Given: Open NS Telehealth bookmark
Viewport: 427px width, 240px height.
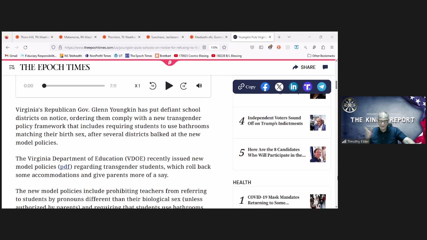Looking at the screenshot, I should 71,56.
